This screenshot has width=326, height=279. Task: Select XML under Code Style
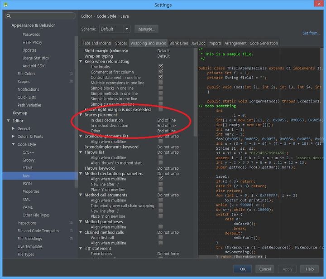26,200
